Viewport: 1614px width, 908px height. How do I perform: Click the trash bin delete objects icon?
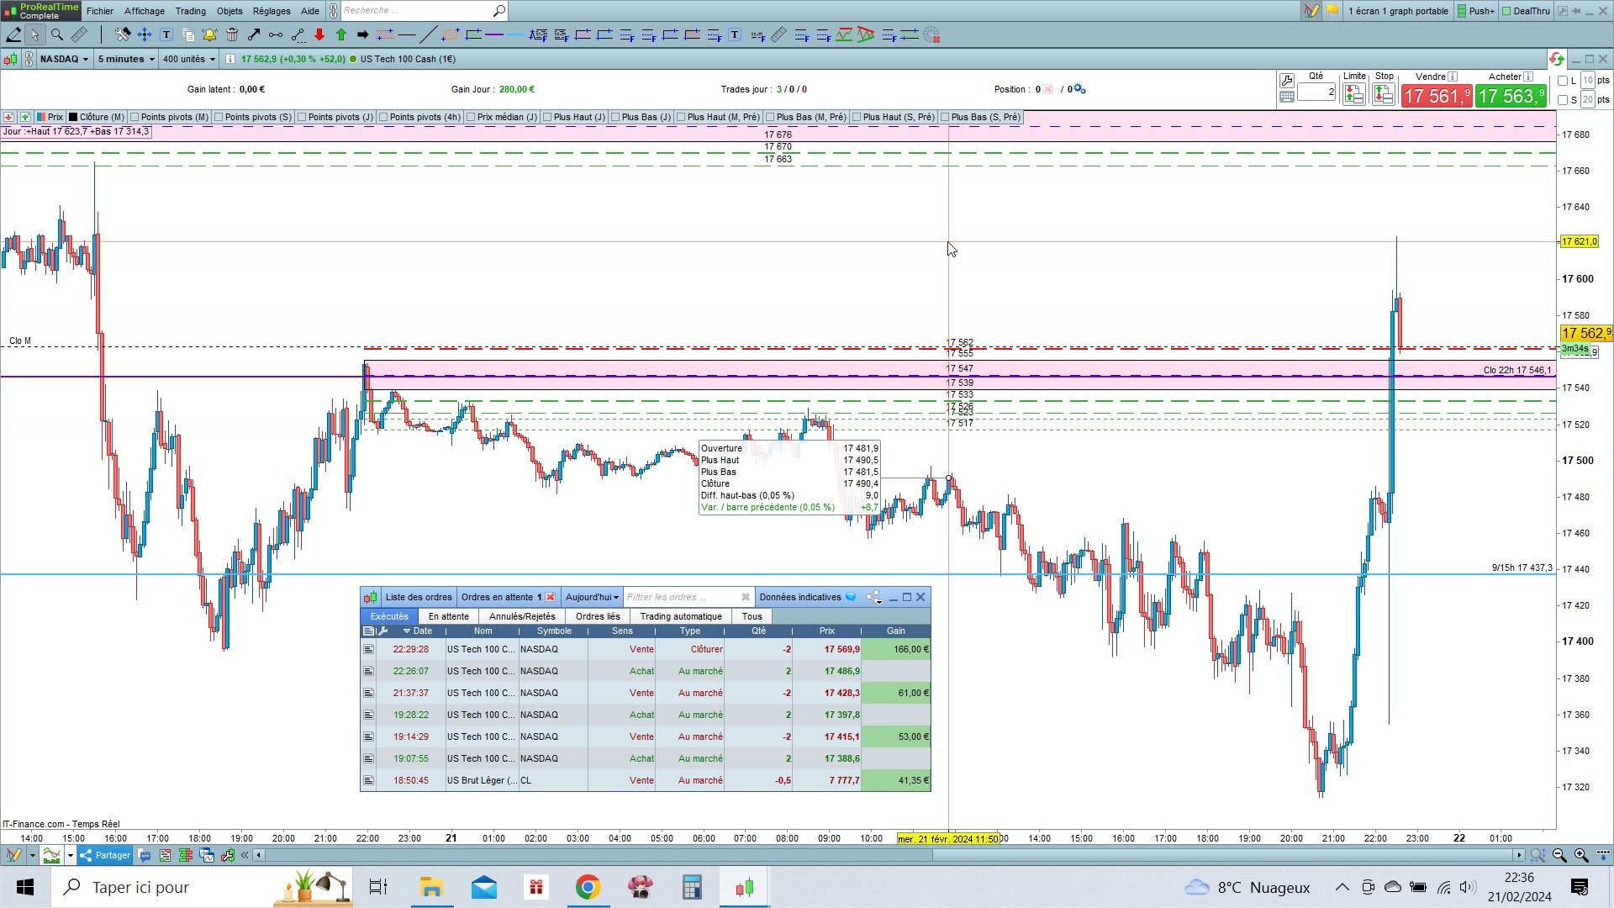coord(232,34)
